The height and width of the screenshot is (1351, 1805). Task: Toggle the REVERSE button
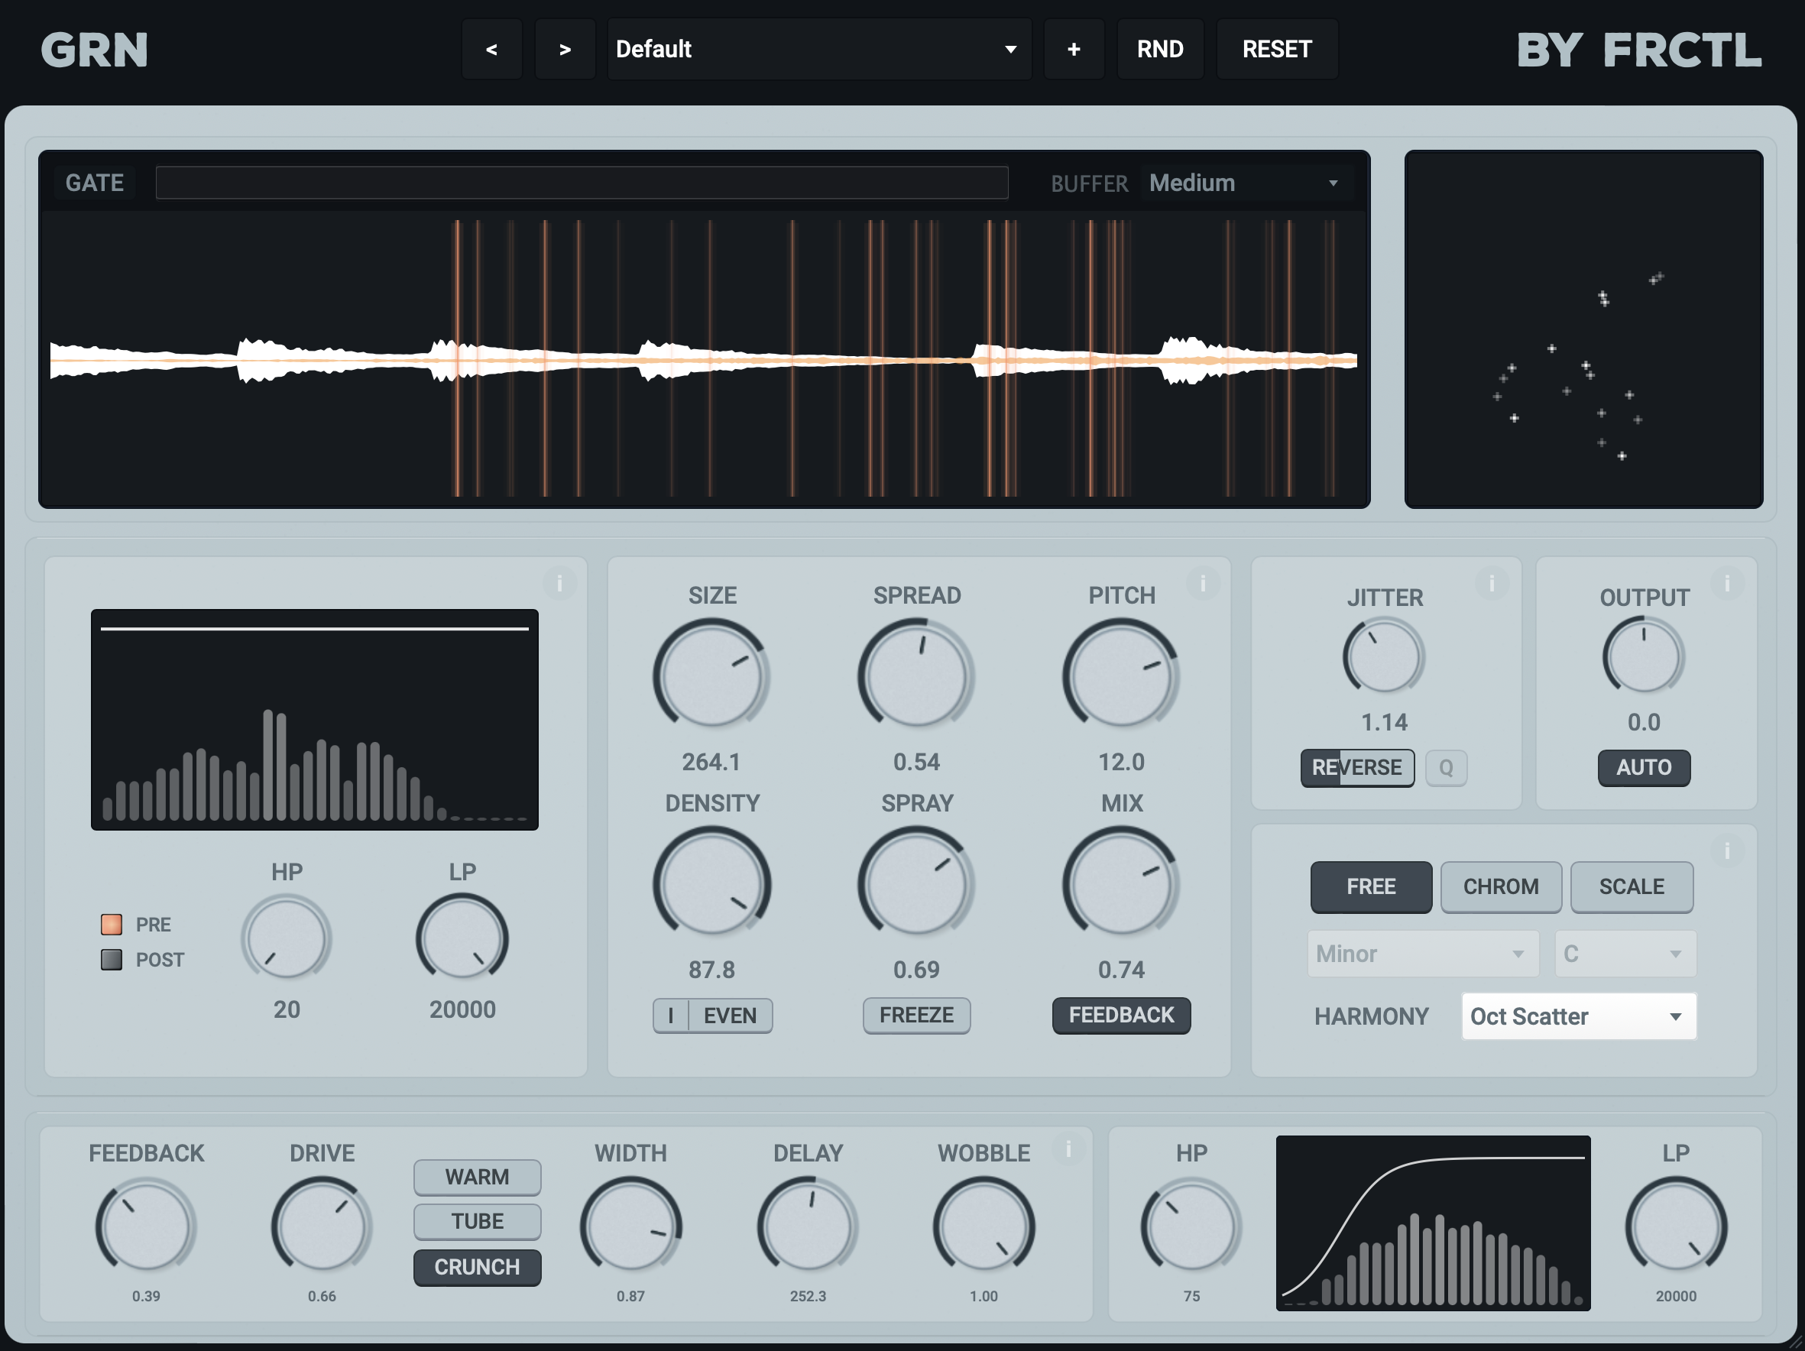click(x=1356, y=767)
